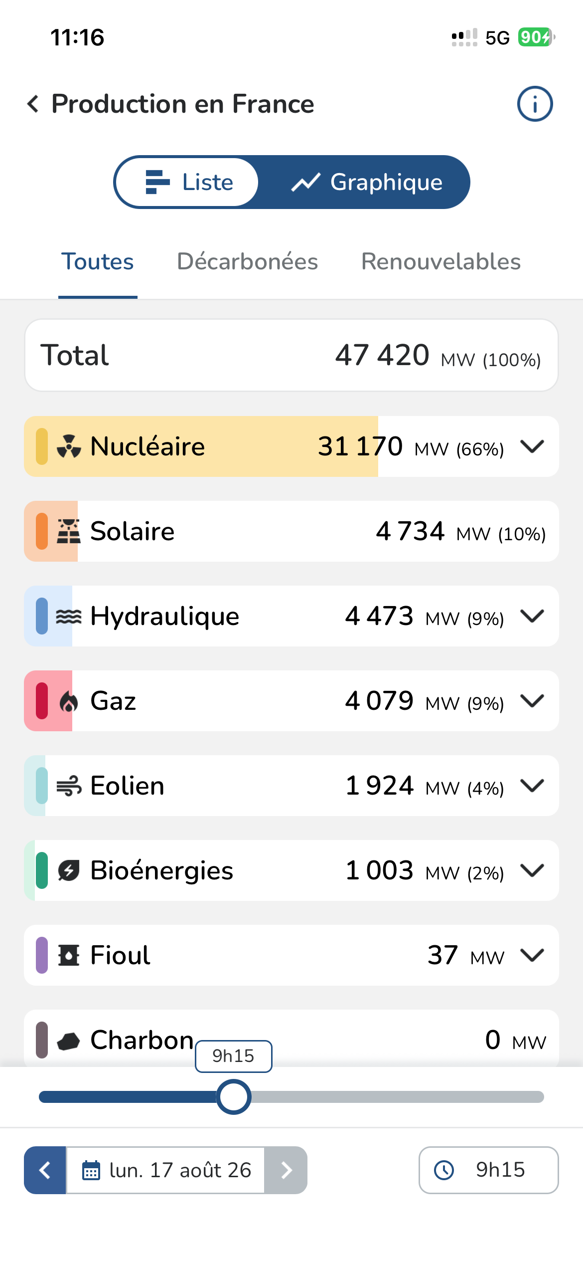Switch view to Liste mode
This screenshot has height=1263, width=583.
coord(187,182)
